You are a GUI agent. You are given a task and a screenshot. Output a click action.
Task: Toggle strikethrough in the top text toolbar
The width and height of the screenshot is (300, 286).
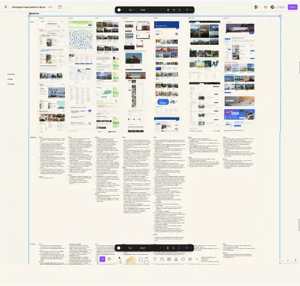[x=174, y=10]
